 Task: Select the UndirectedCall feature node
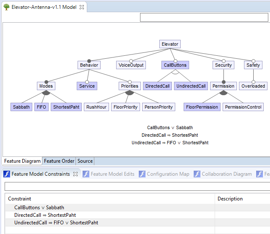[x=191, y=86]
